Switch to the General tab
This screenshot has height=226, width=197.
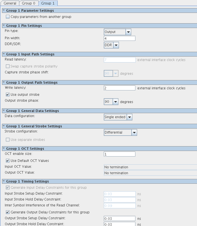point(10,3)
